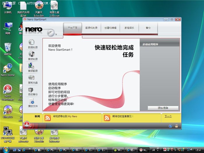Follow the 下一个 news link
Screen dimensions: 204x153
pyautogui.click(x=168, y=116)
